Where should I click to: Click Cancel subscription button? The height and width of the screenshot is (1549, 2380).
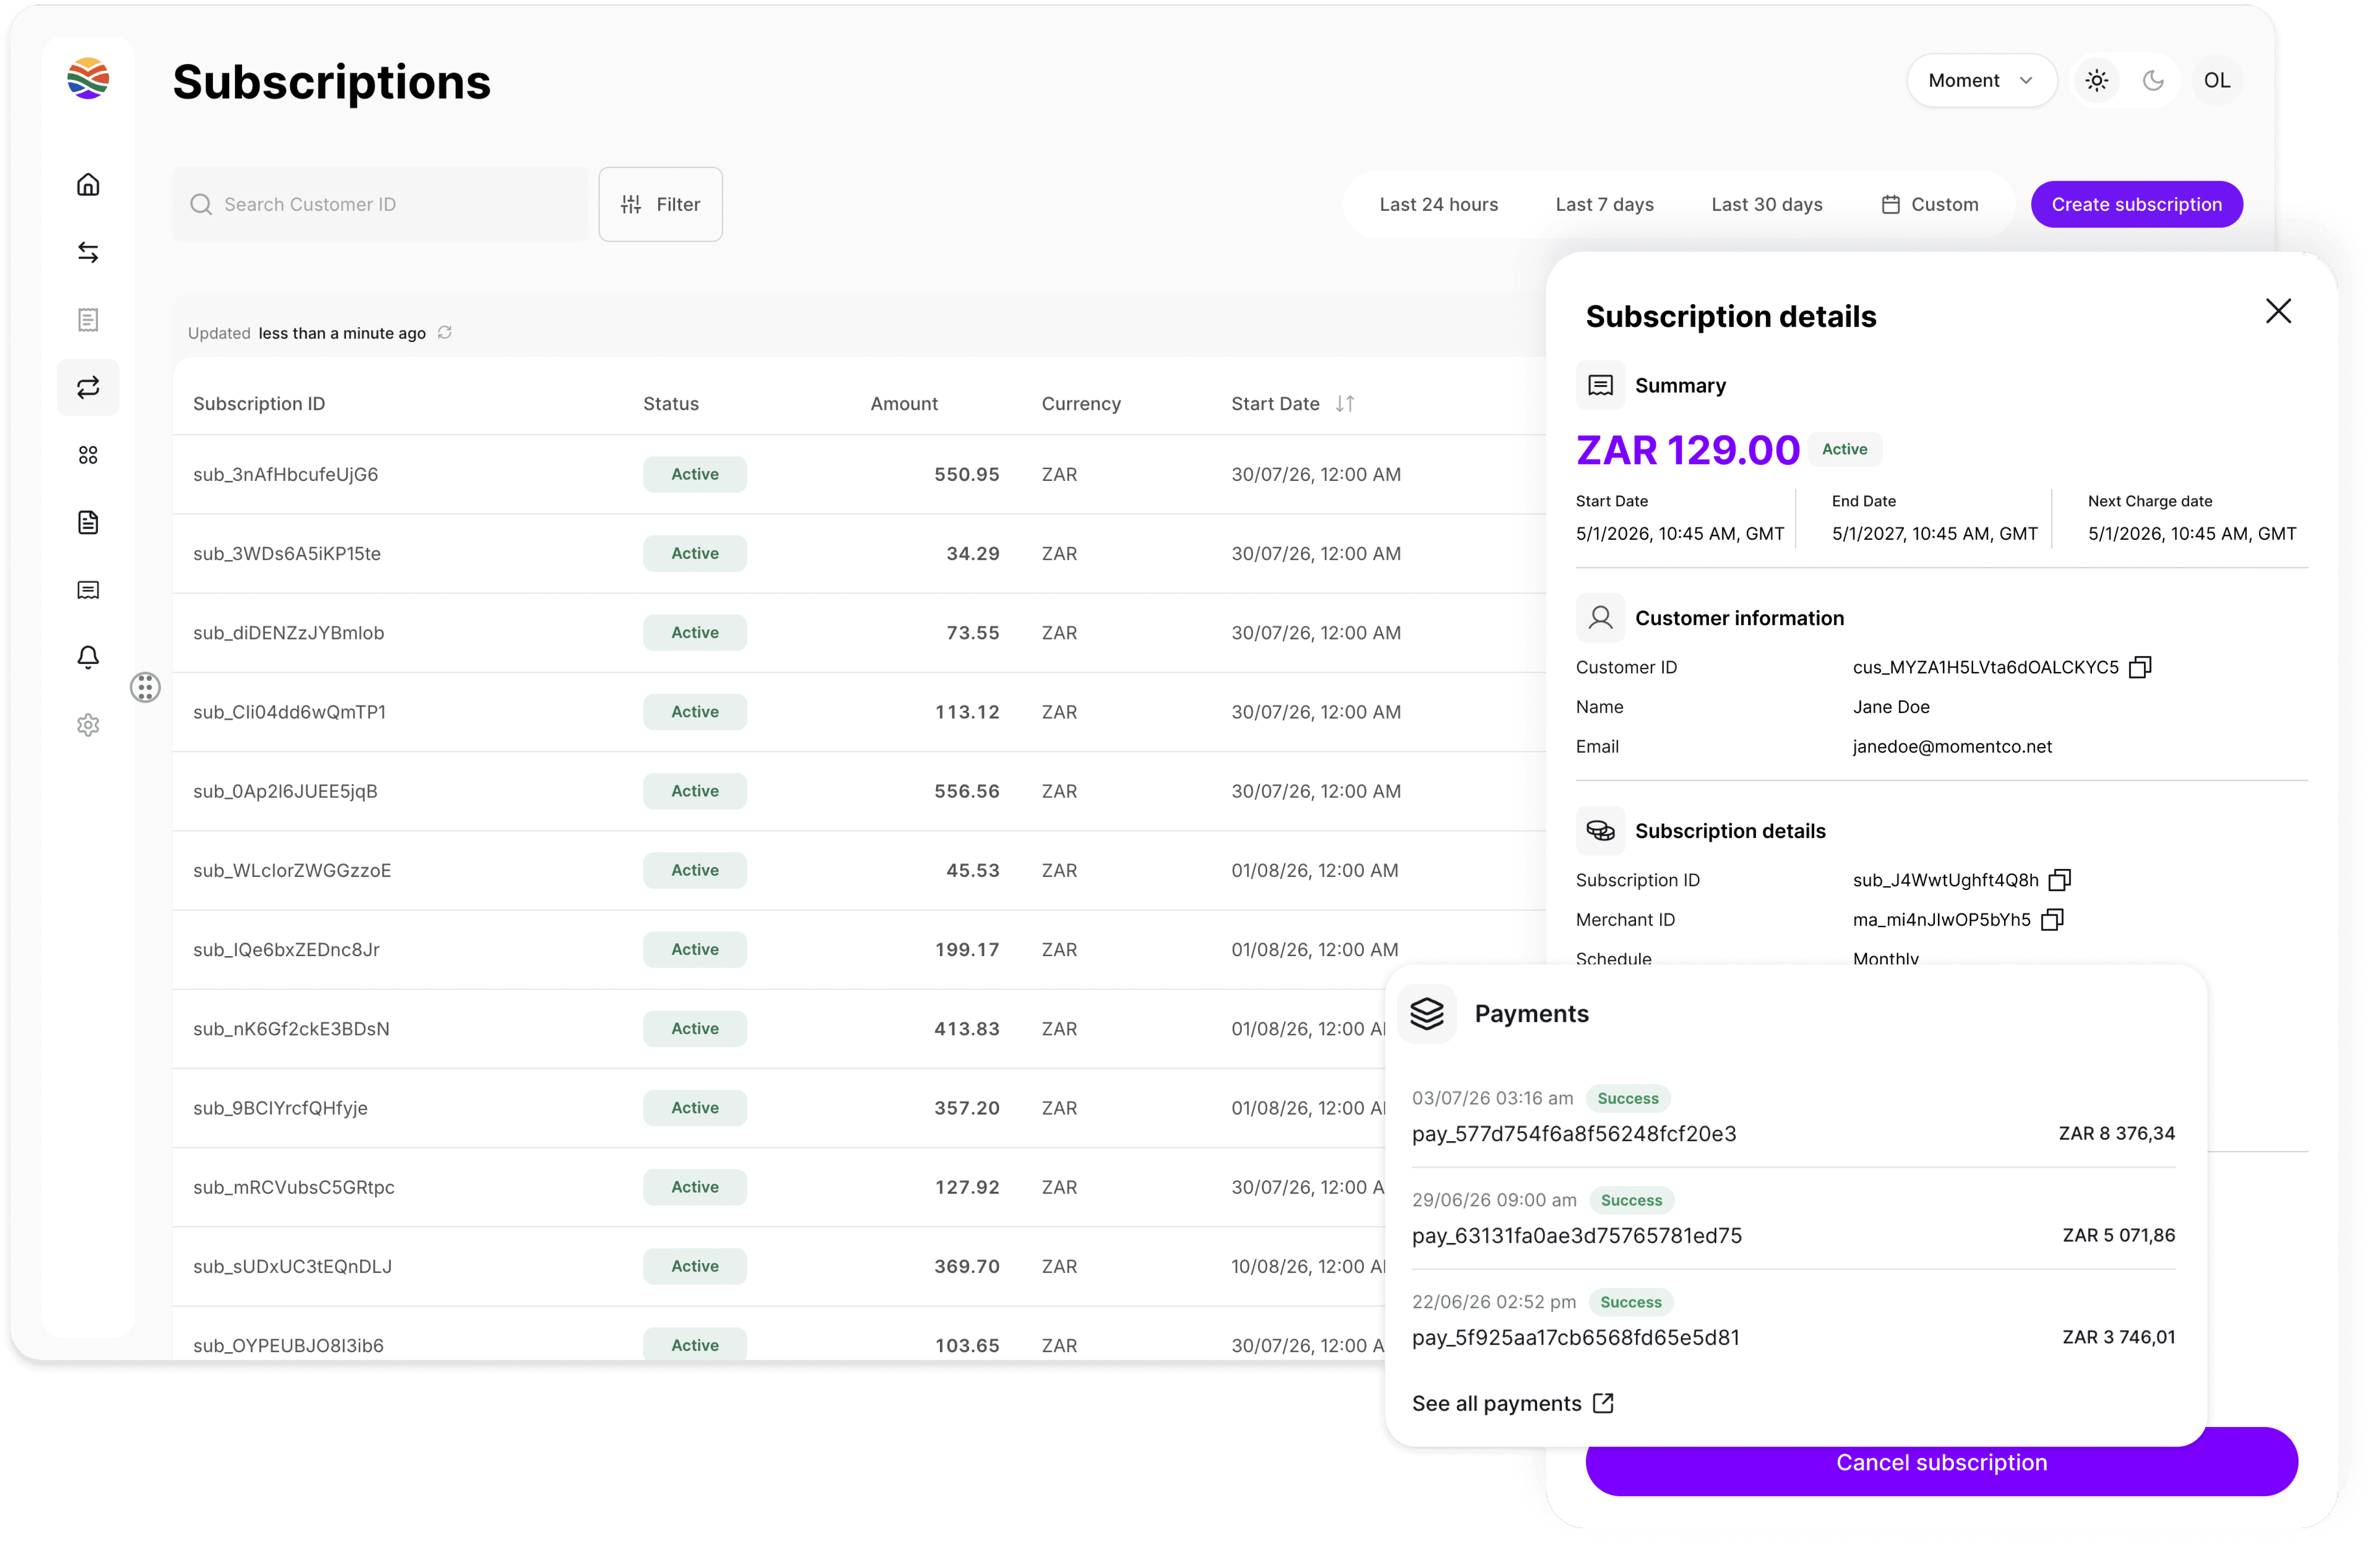(1941, 1462)
